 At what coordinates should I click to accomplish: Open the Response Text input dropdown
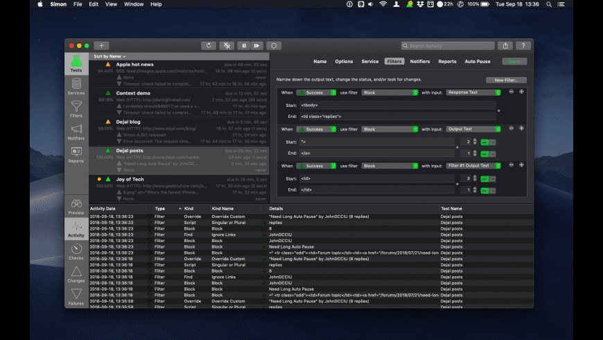coord(473,92)
